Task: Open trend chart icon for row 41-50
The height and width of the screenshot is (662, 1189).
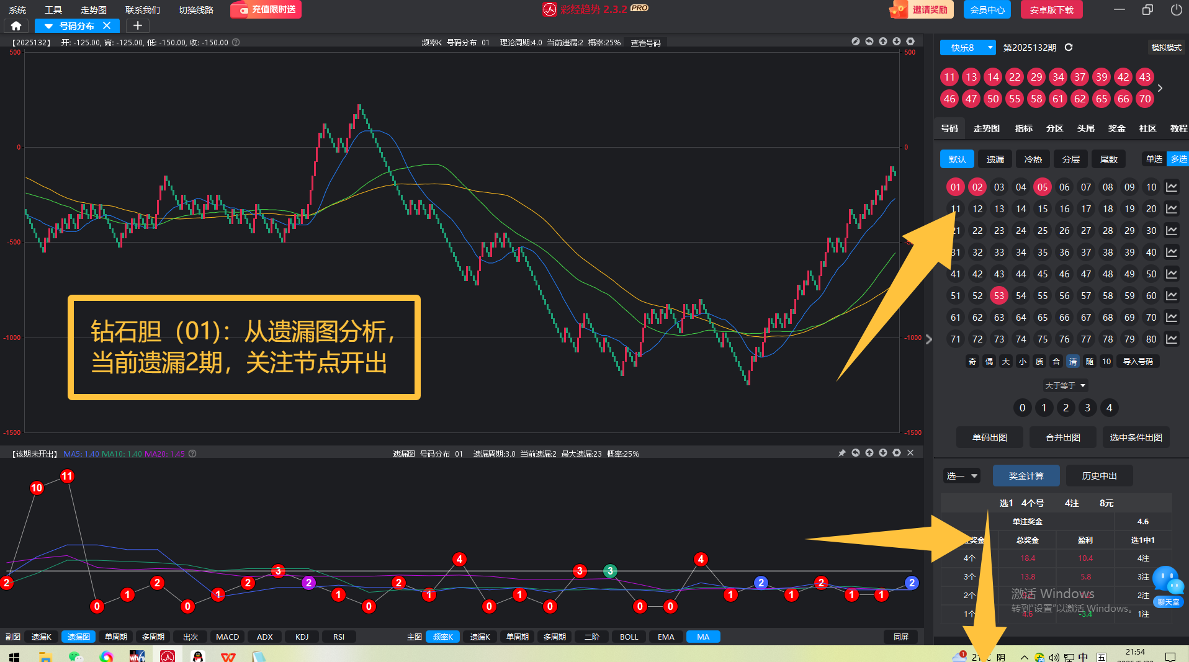Action: tap(1172, 274)
